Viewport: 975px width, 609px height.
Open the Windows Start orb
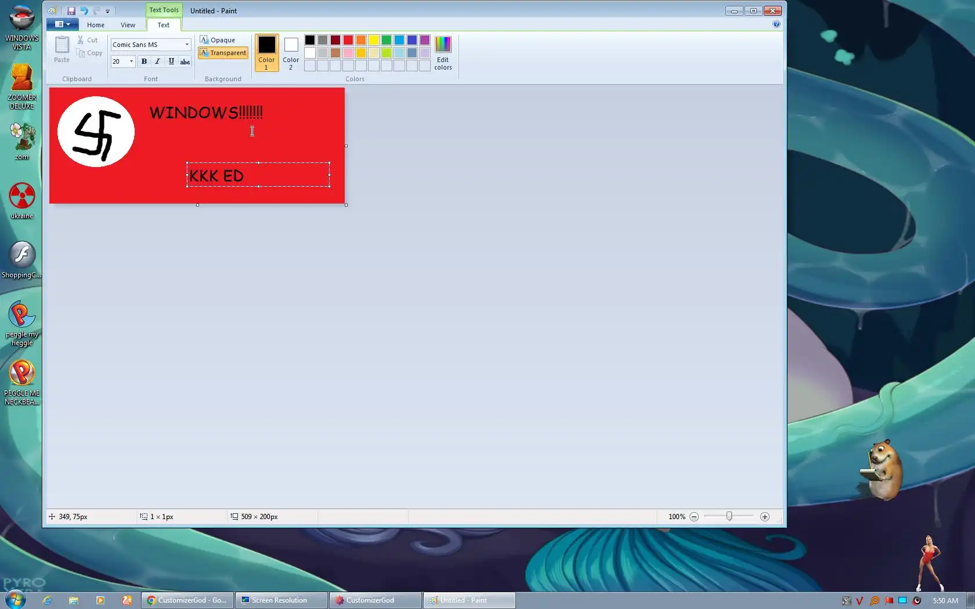point(16,599)
